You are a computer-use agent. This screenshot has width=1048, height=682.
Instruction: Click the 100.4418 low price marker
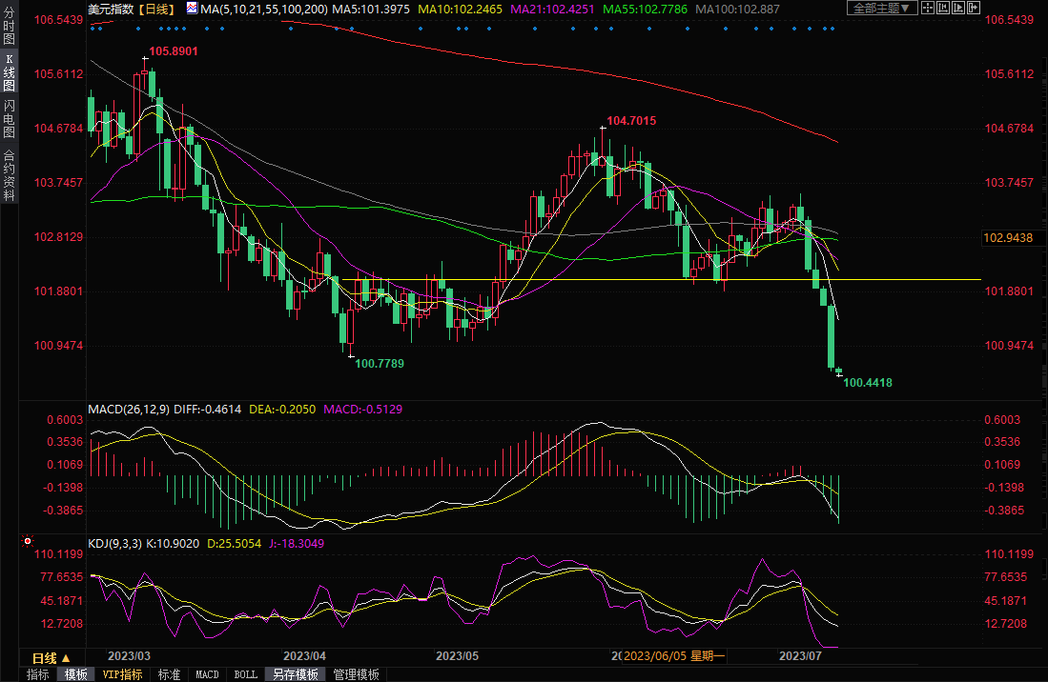868,382
